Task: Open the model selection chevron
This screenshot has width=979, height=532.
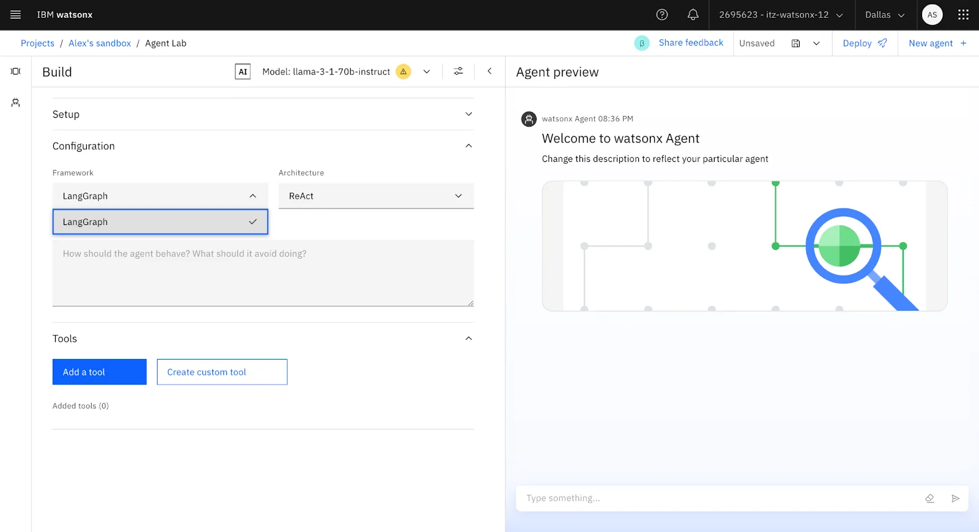Action: pyautogui.click(x=426, y=72)
